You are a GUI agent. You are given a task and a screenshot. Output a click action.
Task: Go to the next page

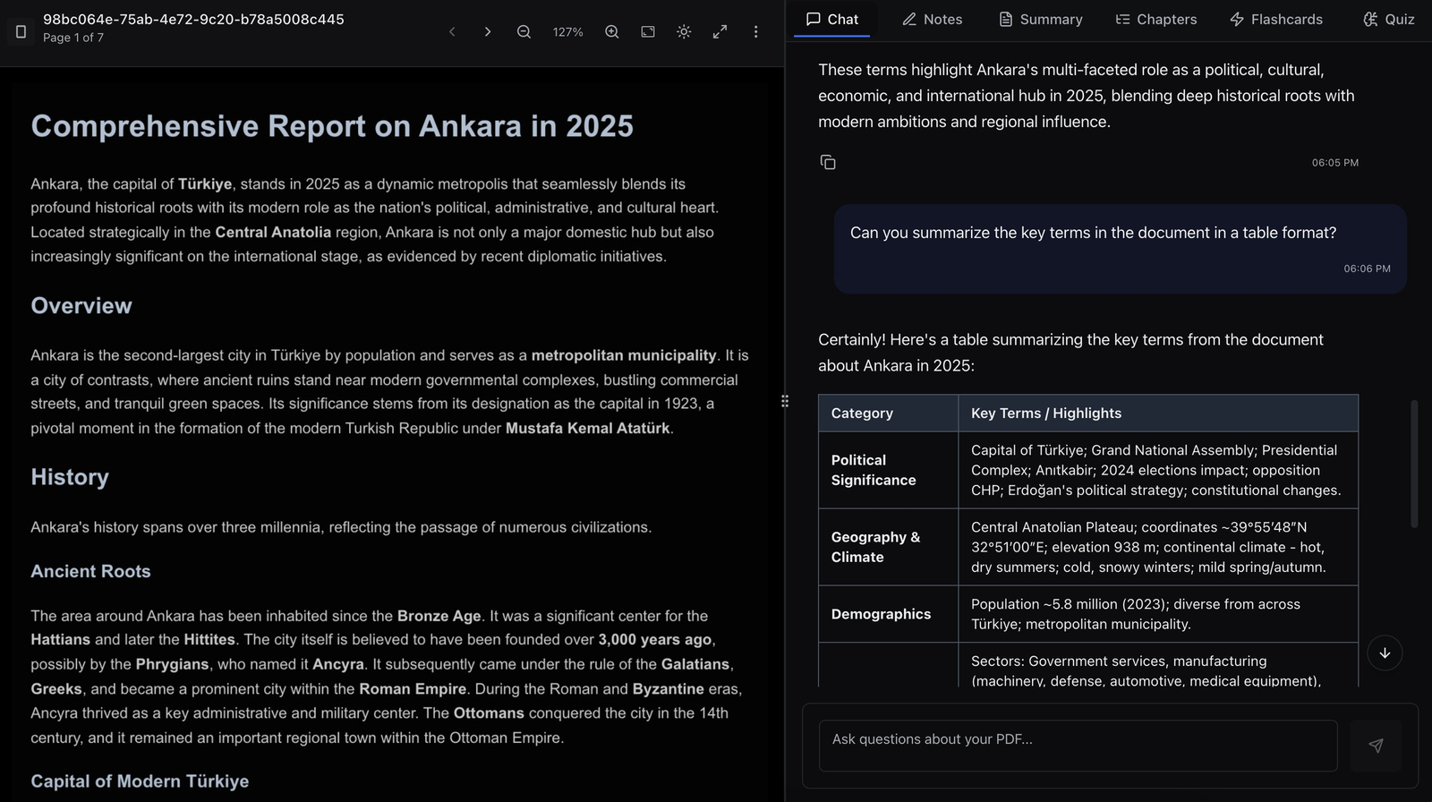[488, 32]
